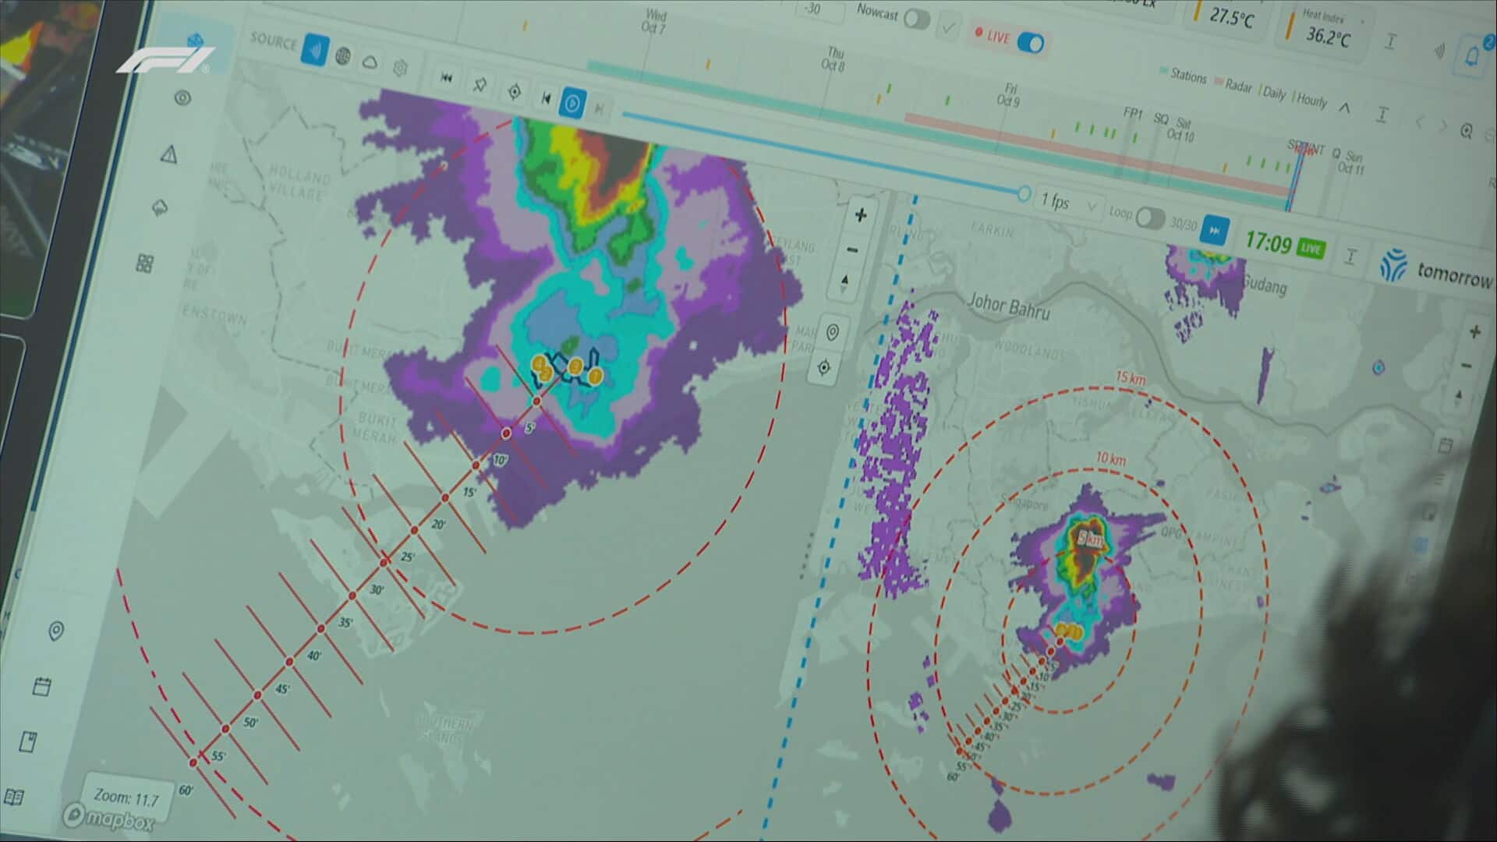Select the Daily timeline view
The width and height of the screenshot is (1497, 842).
tap(1274, 94)
